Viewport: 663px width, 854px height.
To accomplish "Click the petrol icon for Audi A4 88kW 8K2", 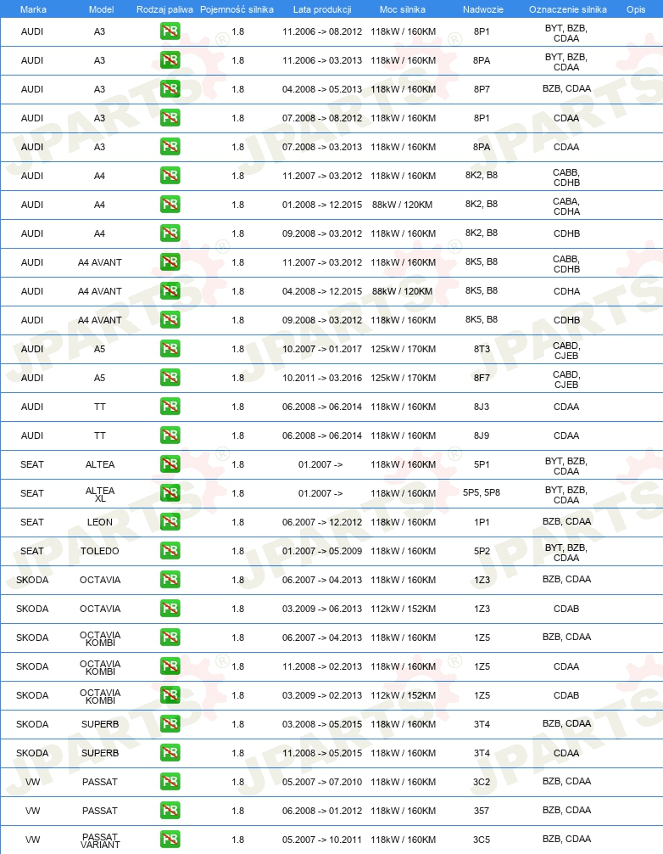I will 170,205.
